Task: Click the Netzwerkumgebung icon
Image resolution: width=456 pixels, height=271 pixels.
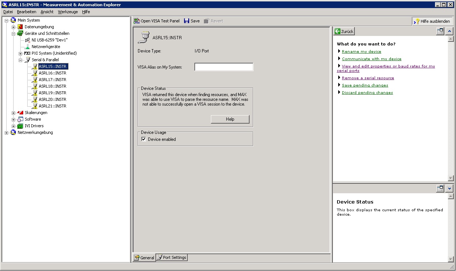Action: 13,132
